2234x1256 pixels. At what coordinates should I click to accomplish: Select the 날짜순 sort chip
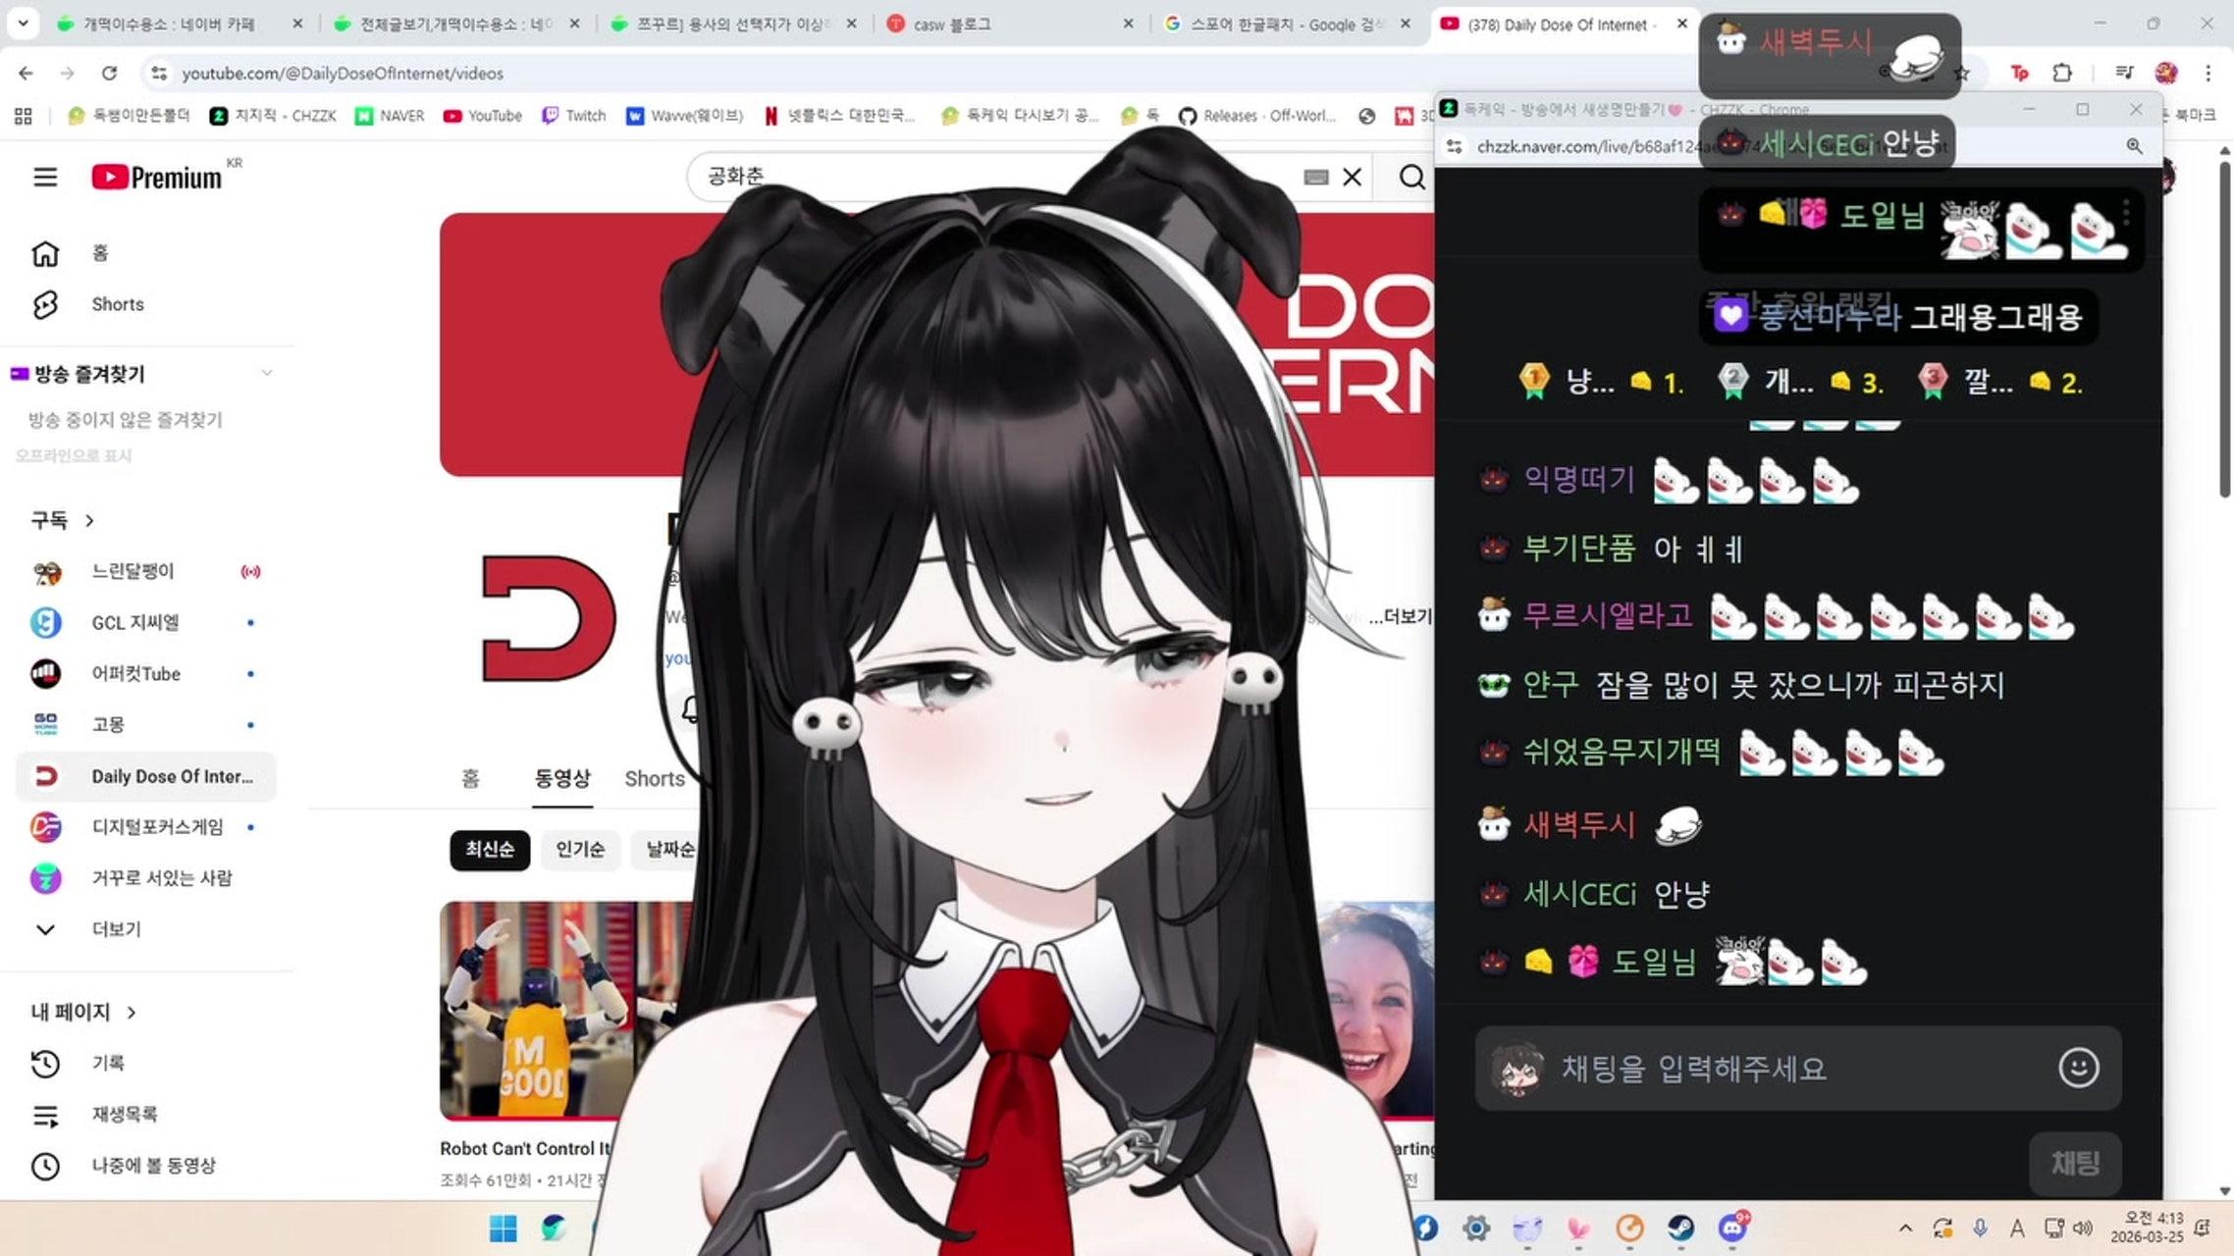pyautogui.click(x=669, y=849)
